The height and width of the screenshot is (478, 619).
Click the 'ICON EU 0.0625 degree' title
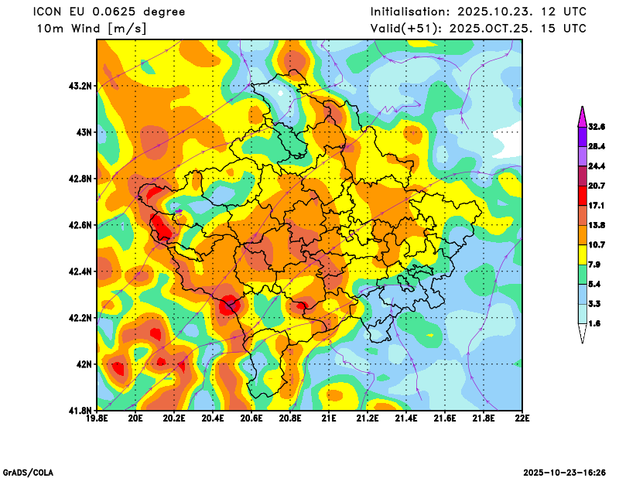(x=110, y=12)
